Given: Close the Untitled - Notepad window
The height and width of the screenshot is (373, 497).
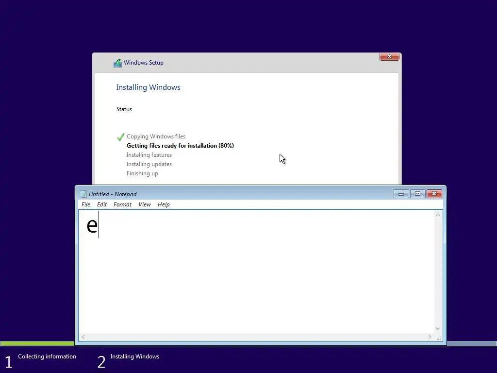Looking at the screenshot, I should coord(434,194).
